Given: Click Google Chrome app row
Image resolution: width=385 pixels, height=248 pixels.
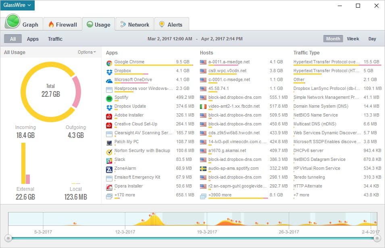Looking at the screenshot, I should [x=150, y=62].
